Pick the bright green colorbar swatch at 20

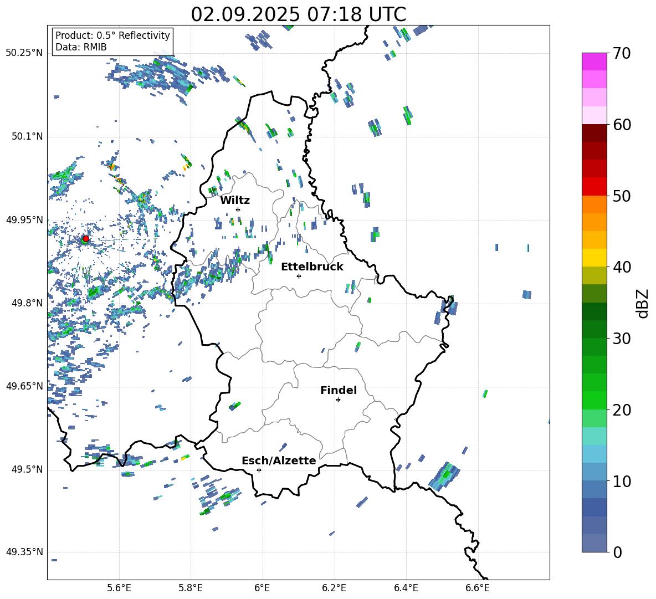click(x=594, y=400)
